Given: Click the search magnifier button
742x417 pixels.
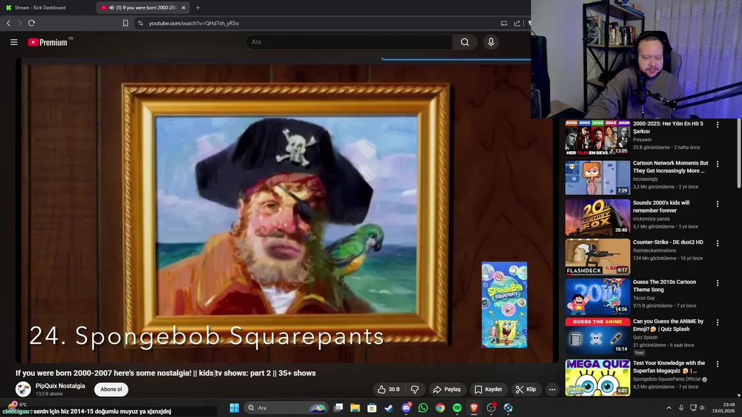Looking at the screenshot, I should (x=465, y=42).
